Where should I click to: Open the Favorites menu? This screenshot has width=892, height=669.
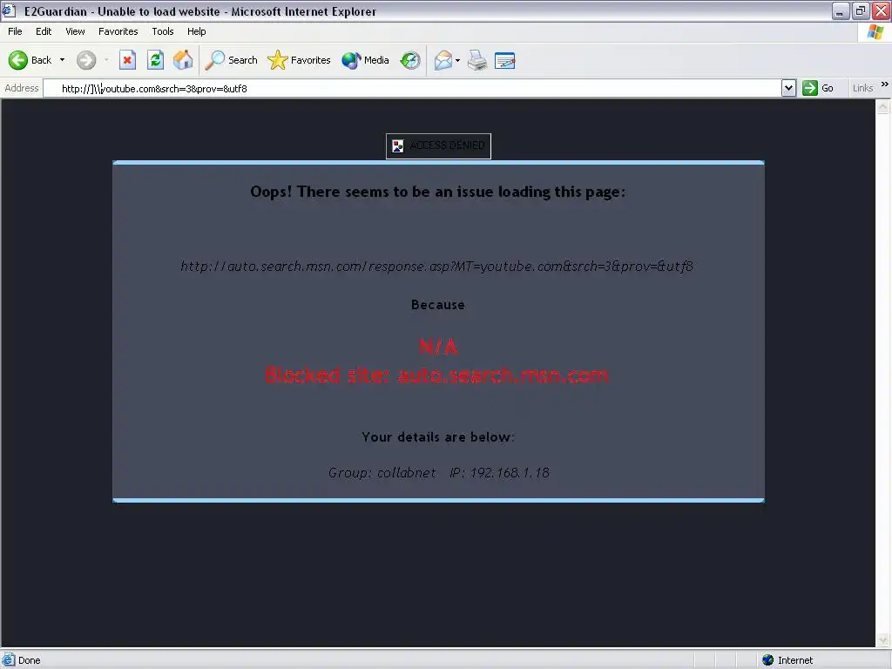point(118,31)
